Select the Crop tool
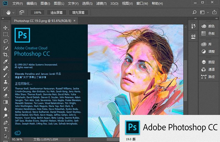Image resolution: width=220 pixels, height=142 pixels. click(x=5, y=55)
